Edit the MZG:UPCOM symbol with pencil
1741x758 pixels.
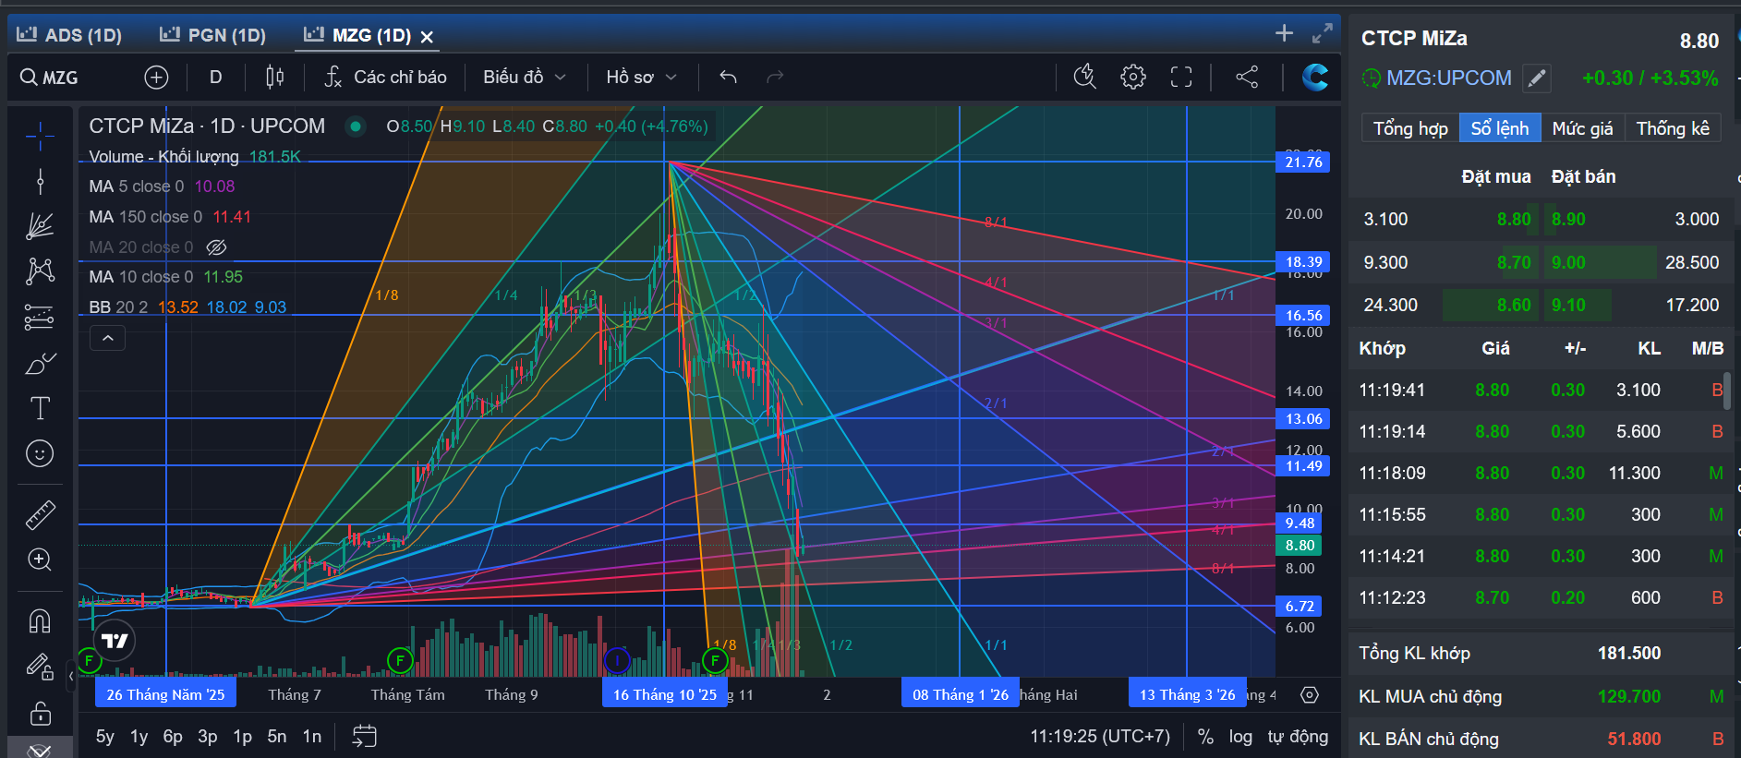(x=1536, y=78)
